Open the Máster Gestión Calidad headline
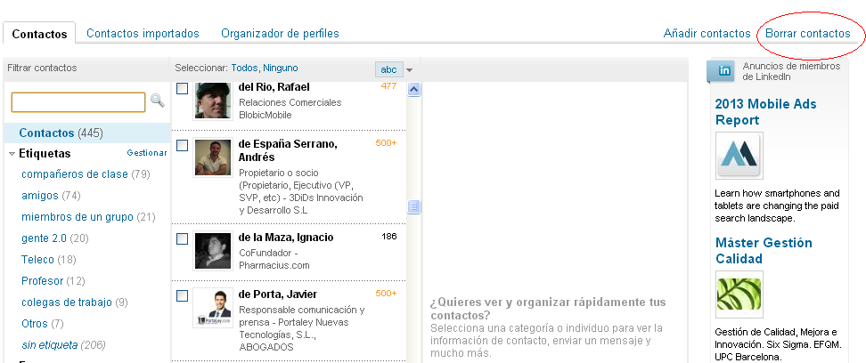 click(x=764, y=251)
